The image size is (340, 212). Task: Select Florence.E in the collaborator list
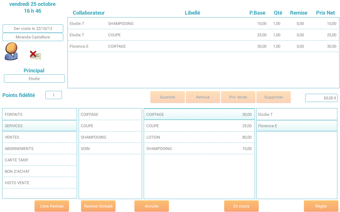(x=297, y=126)
